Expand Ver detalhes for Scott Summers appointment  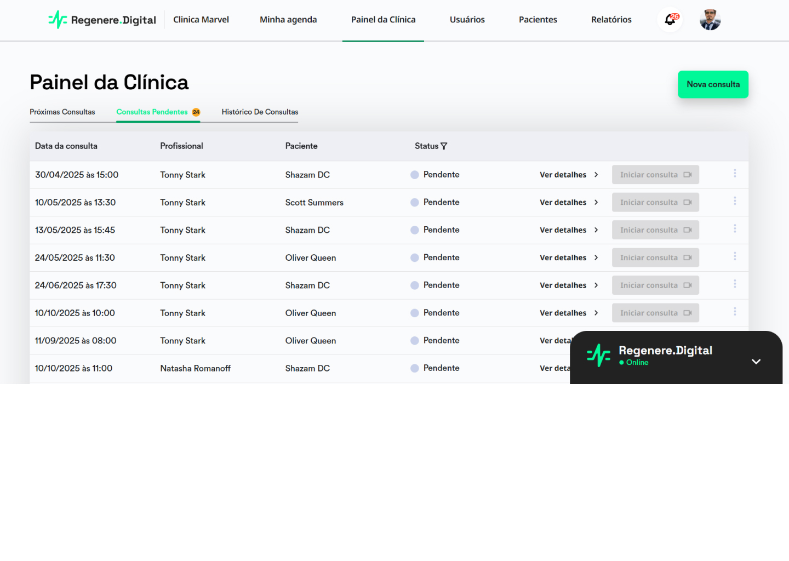569,203
